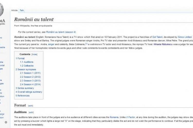Jump to 1.1 Auditions in contents
Image resolution: width=193 pixels, height=128 pixels.
point(27,62)
